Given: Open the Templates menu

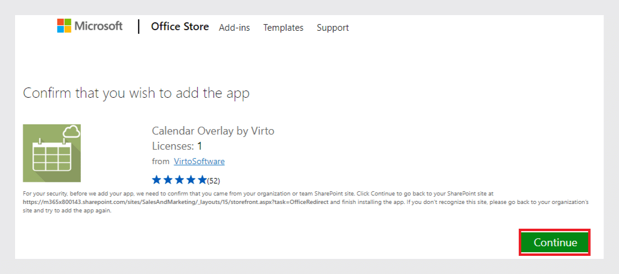Looking at the screenshot, I should tap(284, 28).
